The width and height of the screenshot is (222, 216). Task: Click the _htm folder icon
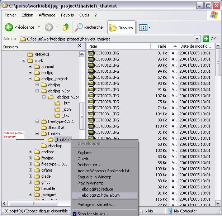pos(57,103)
